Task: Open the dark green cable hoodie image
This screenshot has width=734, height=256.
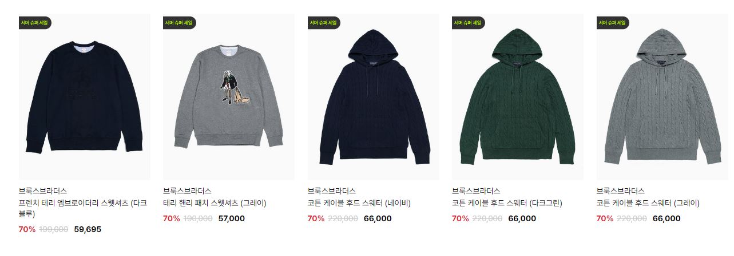Action: [518, 97]
